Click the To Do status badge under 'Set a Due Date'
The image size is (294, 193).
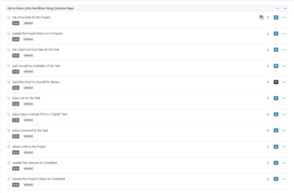coord(16,23)
